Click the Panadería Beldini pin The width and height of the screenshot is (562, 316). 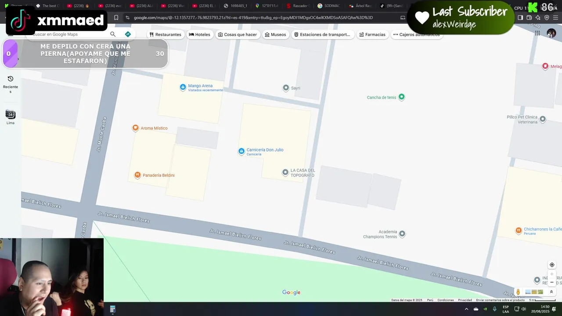click(137, 175)
